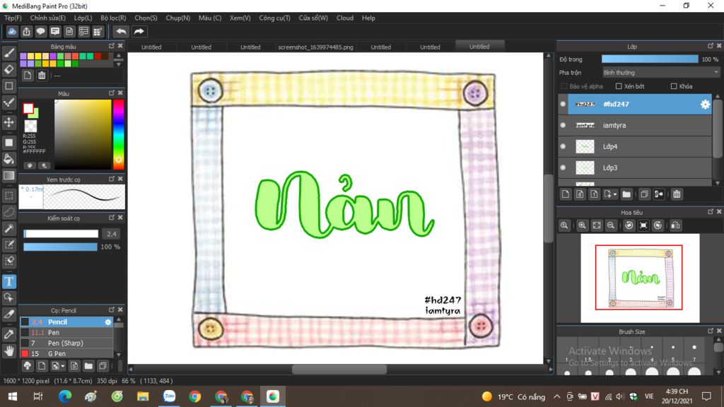The image size is (724, 407).
Task: Select the Hand pan tool
Action: pyautogui.click(x=8, y=351)
